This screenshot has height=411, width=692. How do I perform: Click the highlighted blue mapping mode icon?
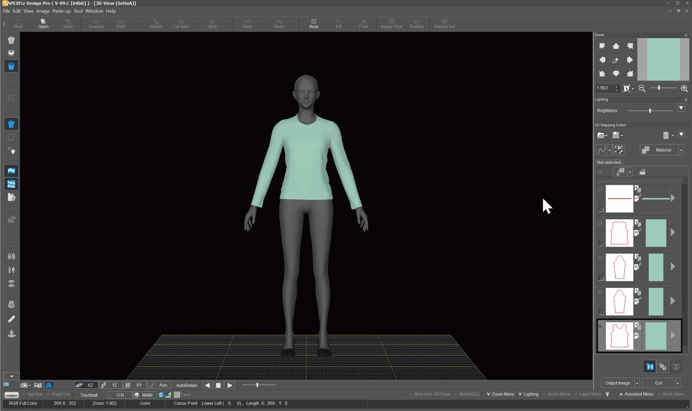pyautogui.click(x=650, y=366)
